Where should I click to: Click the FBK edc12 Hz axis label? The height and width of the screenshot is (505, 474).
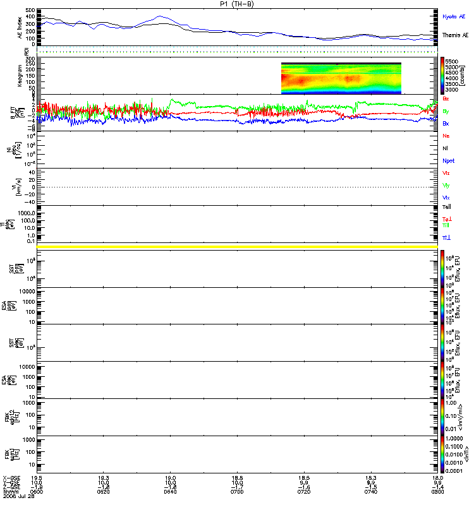click(x=12, y=417)
